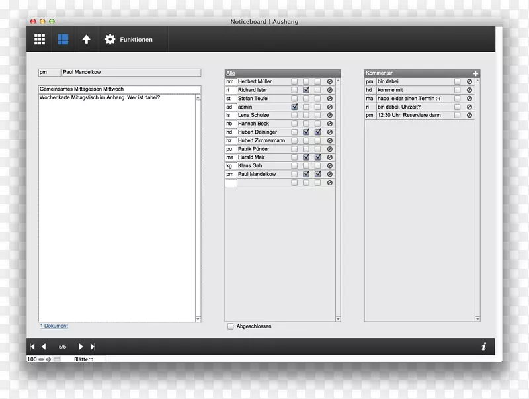Toggle the Abgeschlossen checkbox
529x399 pixels.
tap(230, 326)
